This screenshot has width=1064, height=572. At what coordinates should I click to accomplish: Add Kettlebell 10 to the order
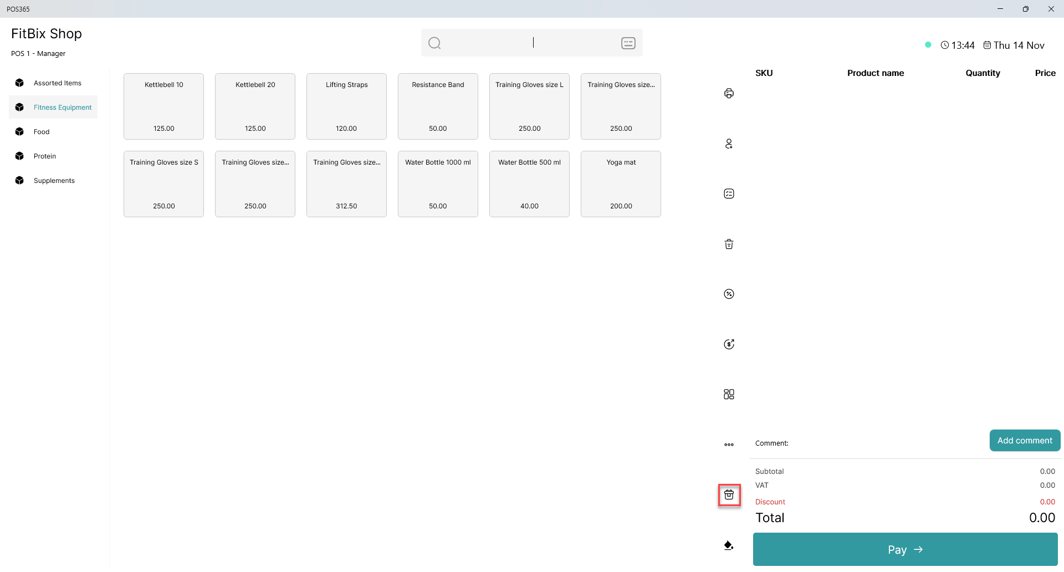163,106
